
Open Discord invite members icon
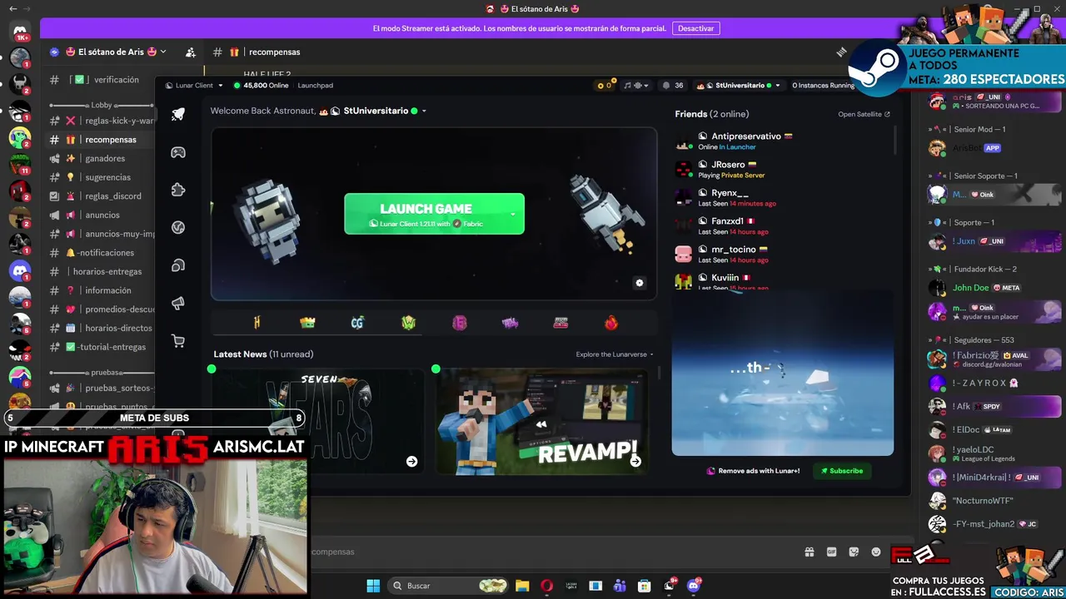(x=191, y=52)
